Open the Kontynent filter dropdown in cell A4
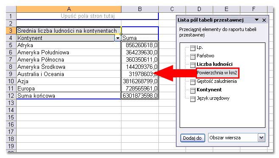This screenshot has width=279, height=158. 118,38
